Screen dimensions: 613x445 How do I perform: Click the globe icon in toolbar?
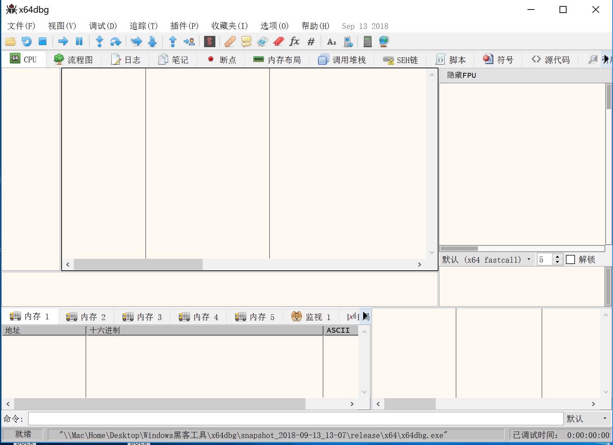pyautogui.click(x=384, y=42)
